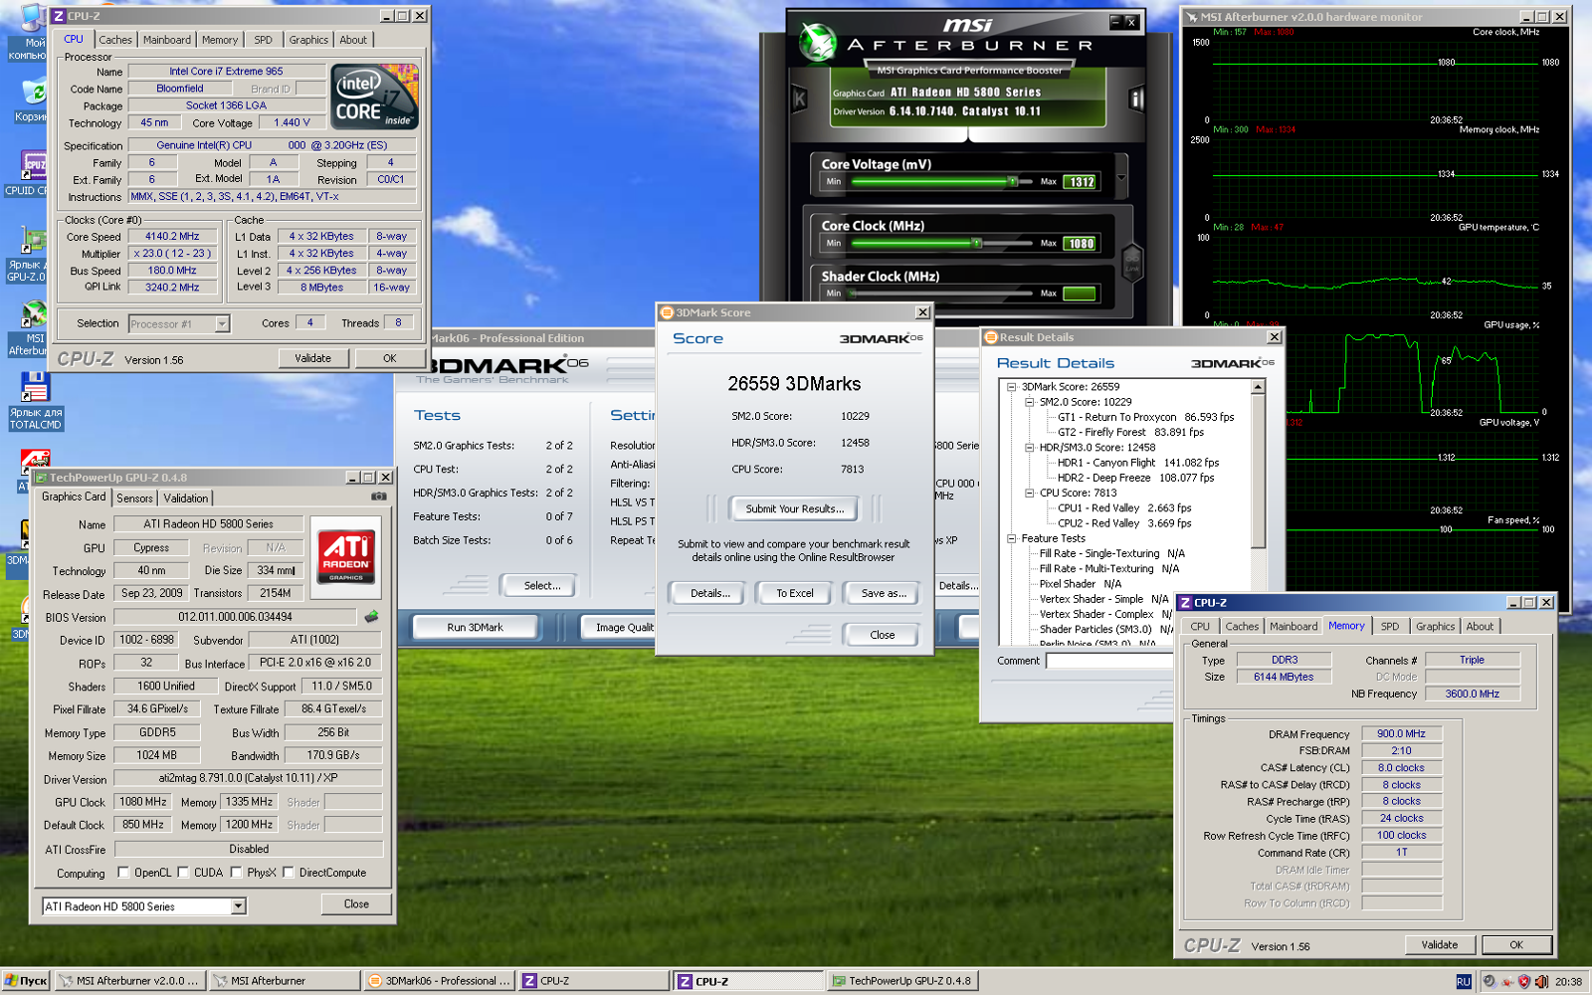Click Comment field in Result Details

[1110, 661]
